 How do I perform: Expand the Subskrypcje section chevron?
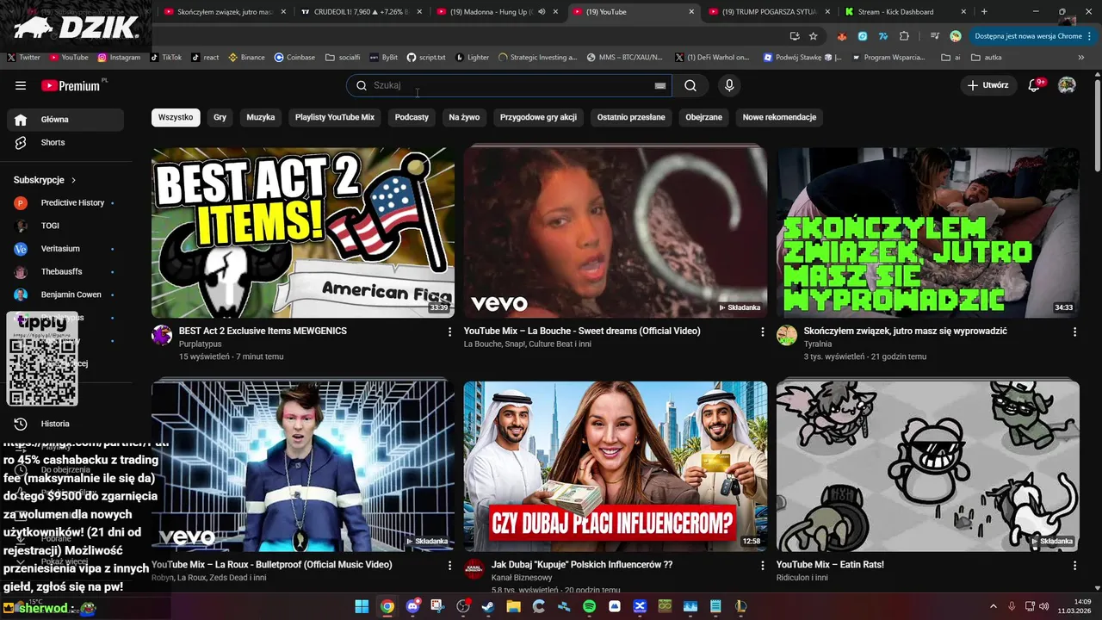[73, 180]
